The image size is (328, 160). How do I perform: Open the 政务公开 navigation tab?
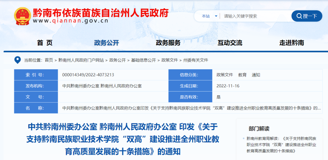[x=107, y=43]
